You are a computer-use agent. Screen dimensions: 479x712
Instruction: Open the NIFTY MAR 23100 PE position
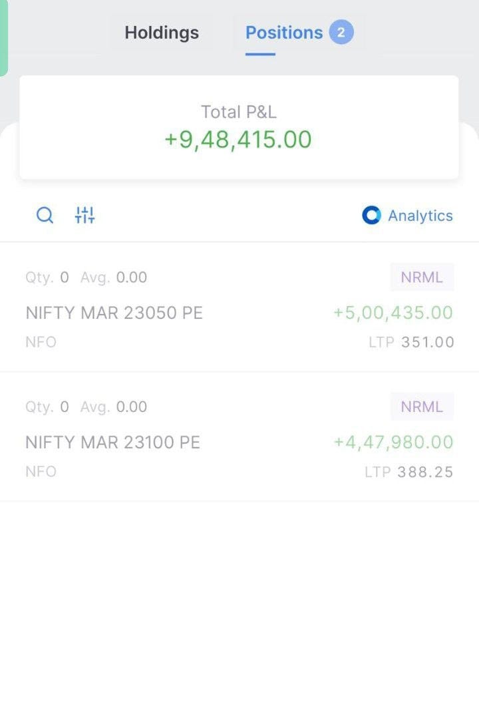point(112,443)
